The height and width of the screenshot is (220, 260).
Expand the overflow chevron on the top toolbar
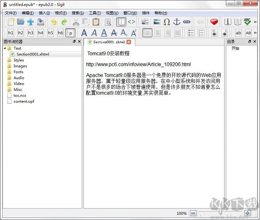[255, 22]
